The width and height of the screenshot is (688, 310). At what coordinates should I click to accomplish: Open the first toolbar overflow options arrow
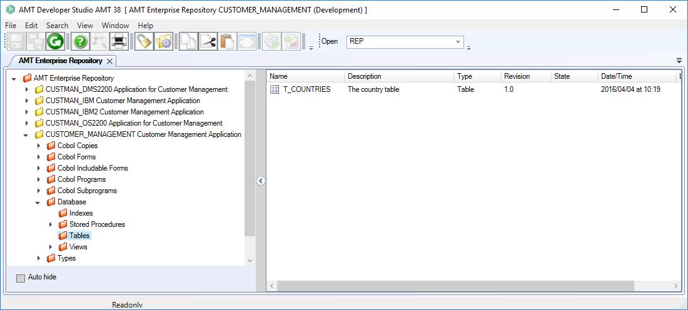tap(311, 47)
